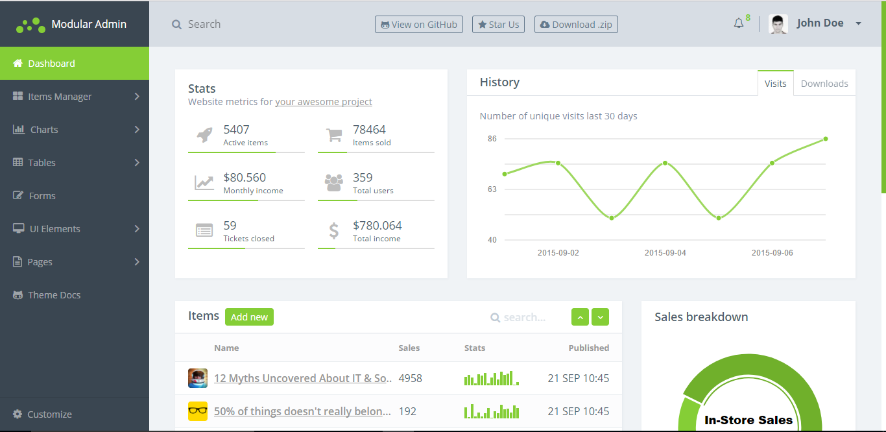Expand the Pages submenu chevron
Screen dimensions: 886x432
tap(137, 261)
